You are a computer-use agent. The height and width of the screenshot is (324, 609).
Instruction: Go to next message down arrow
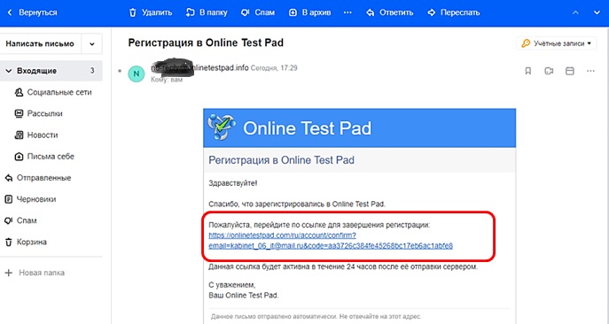click(597, 12)
